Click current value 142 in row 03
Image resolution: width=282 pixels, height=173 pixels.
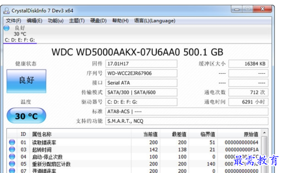[x=153, y=150]
